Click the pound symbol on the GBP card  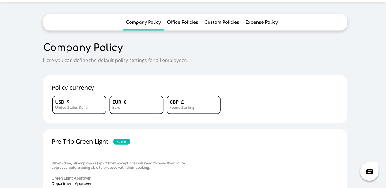[x=182, y=102]
